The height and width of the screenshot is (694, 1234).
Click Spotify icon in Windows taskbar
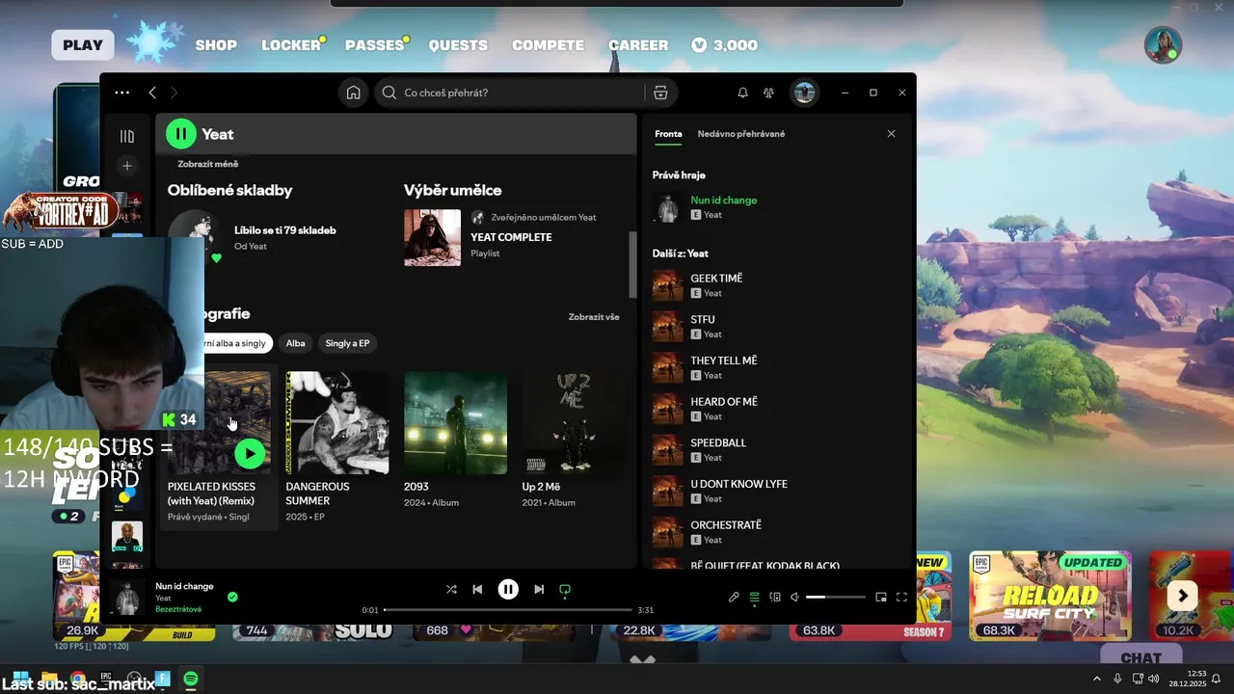click(x=191, y=680)
